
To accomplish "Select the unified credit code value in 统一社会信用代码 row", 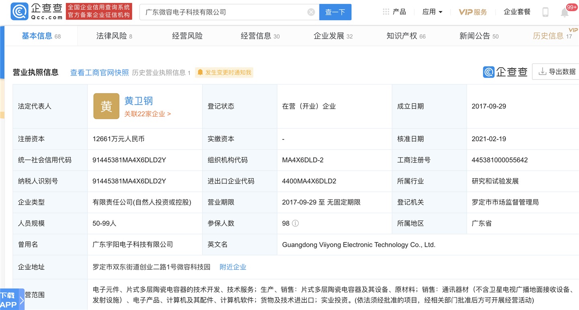I will [129, 160].
